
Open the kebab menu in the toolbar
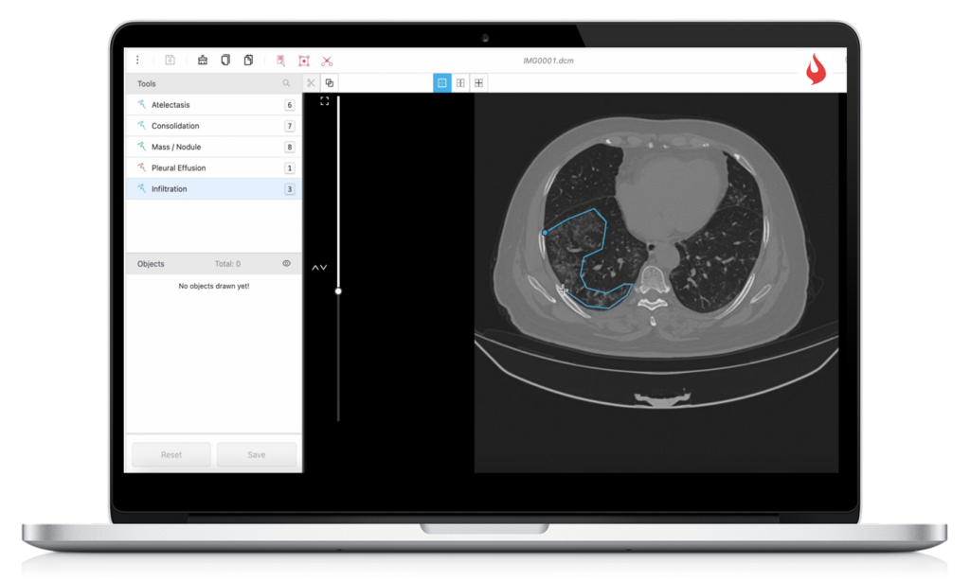click(137, 60)
